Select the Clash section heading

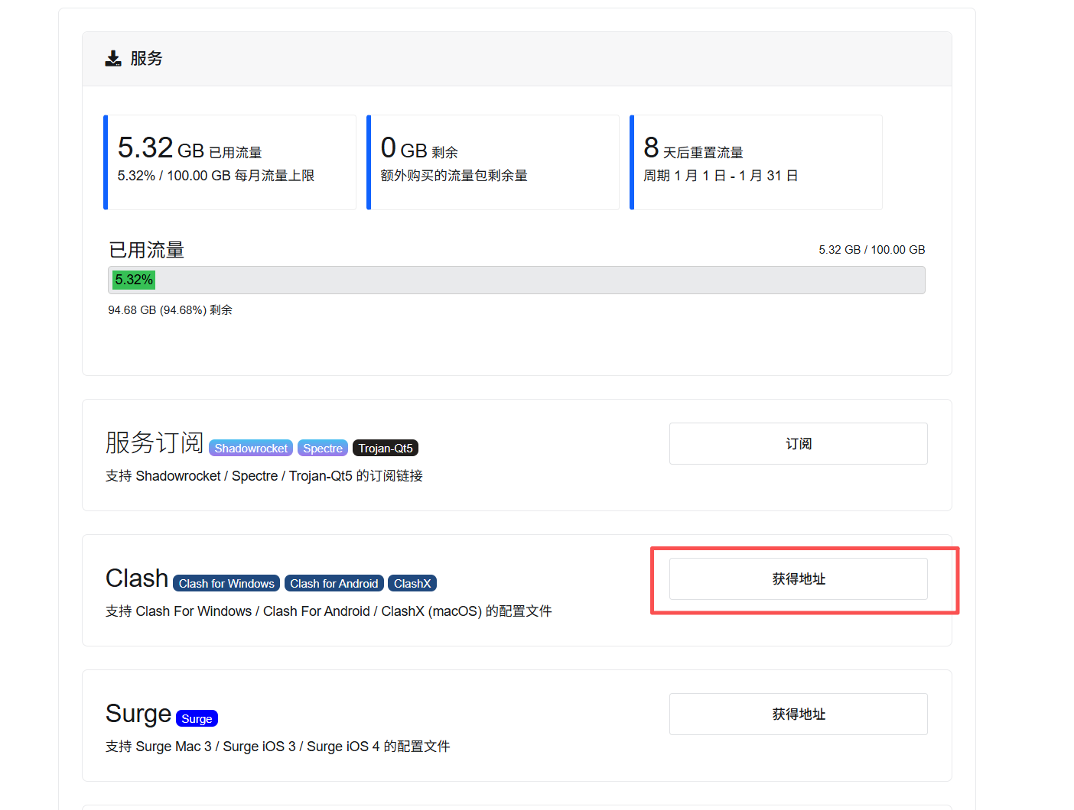click(136, 578)
